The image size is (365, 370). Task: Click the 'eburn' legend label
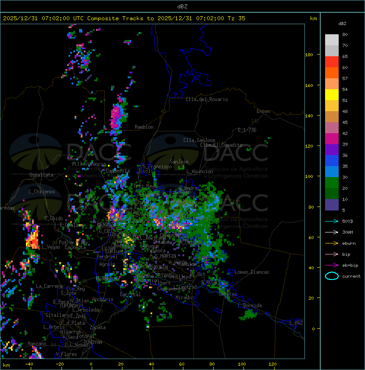(x=349, y=243)
